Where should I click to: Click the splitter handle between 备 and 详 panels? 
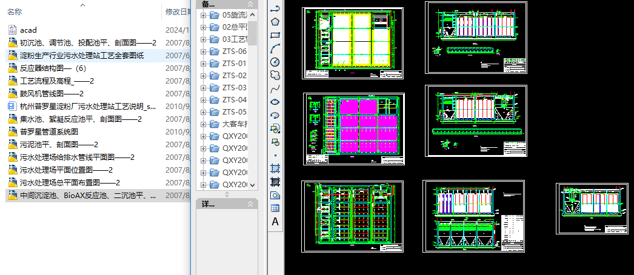point(227,194)
